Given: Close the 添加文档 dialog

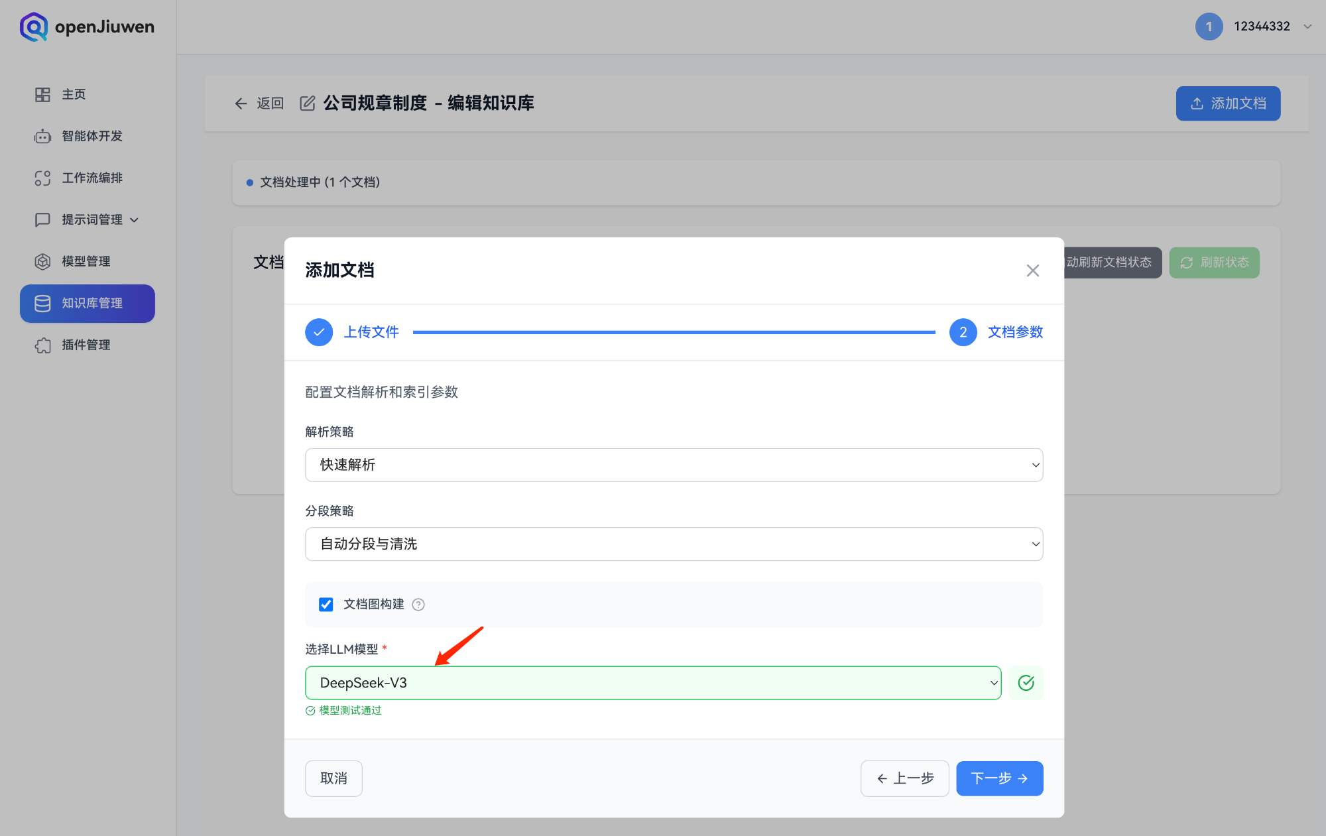Looking at the screenshot, I should [x=1032, y=270].
